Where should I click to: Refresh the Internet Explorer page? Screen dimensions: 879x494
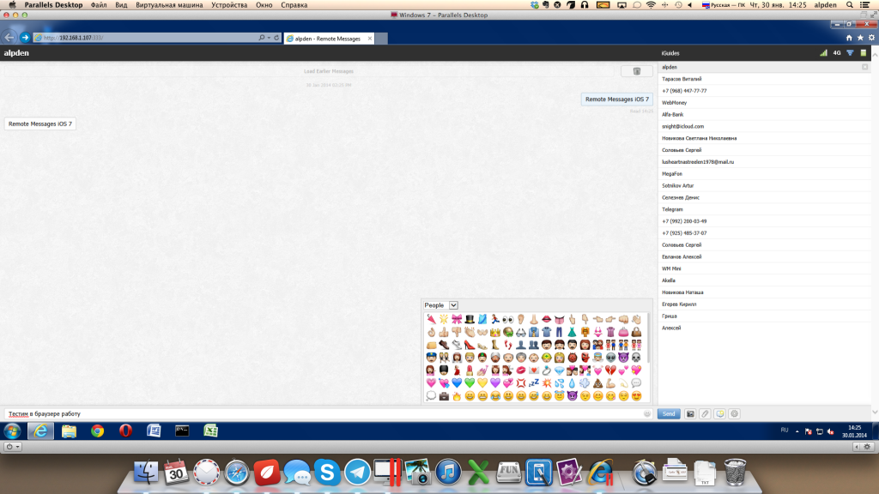(x=276, y=38)
